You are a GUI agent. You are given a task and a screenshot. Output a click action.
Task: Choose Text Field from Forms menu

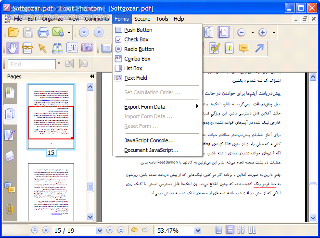[157, 78]
